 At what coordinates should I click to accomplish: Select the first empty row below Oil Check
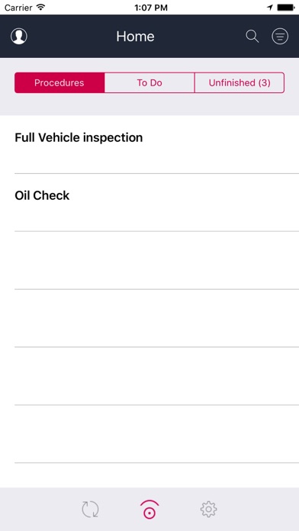click(x=149, y=260)
